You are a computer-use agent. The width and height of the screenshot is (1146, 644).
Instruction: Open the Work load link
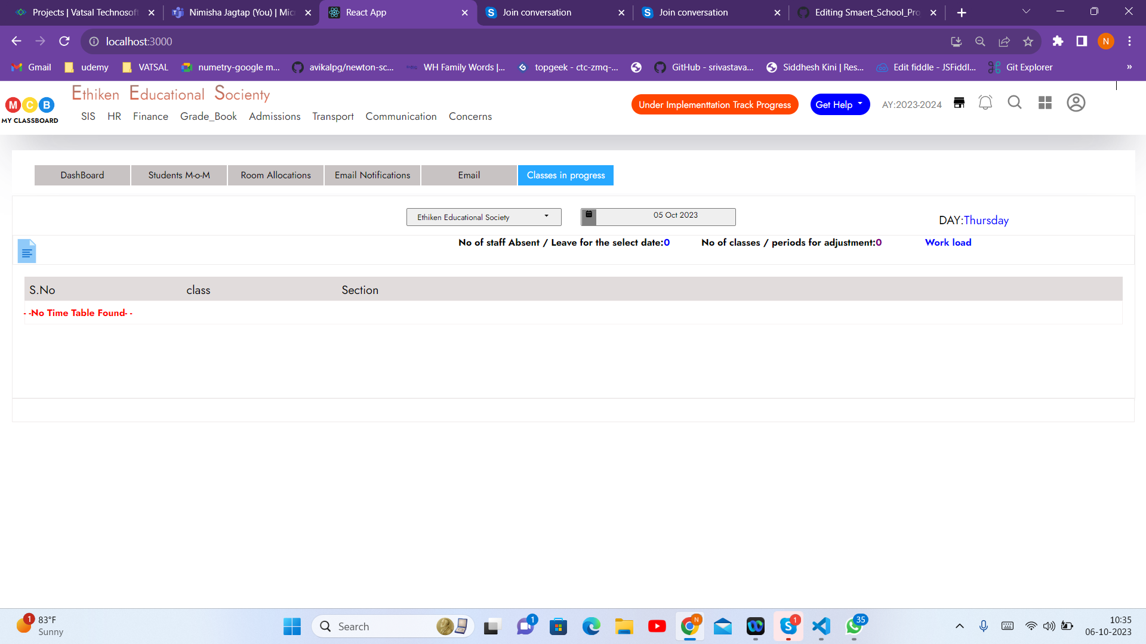coord(948,242)
